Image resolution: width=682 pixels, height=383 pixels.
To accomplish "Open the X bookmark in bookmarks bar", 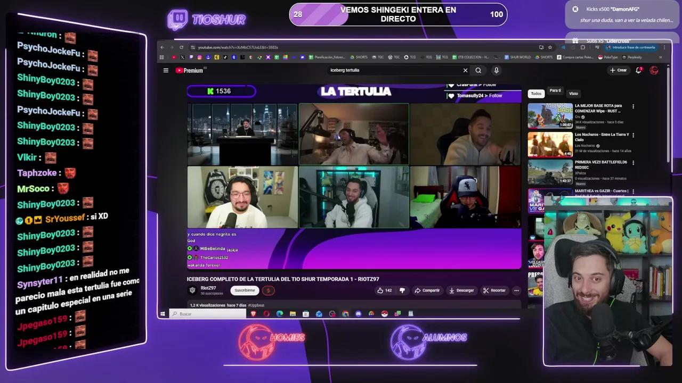I will click(182, 57).
